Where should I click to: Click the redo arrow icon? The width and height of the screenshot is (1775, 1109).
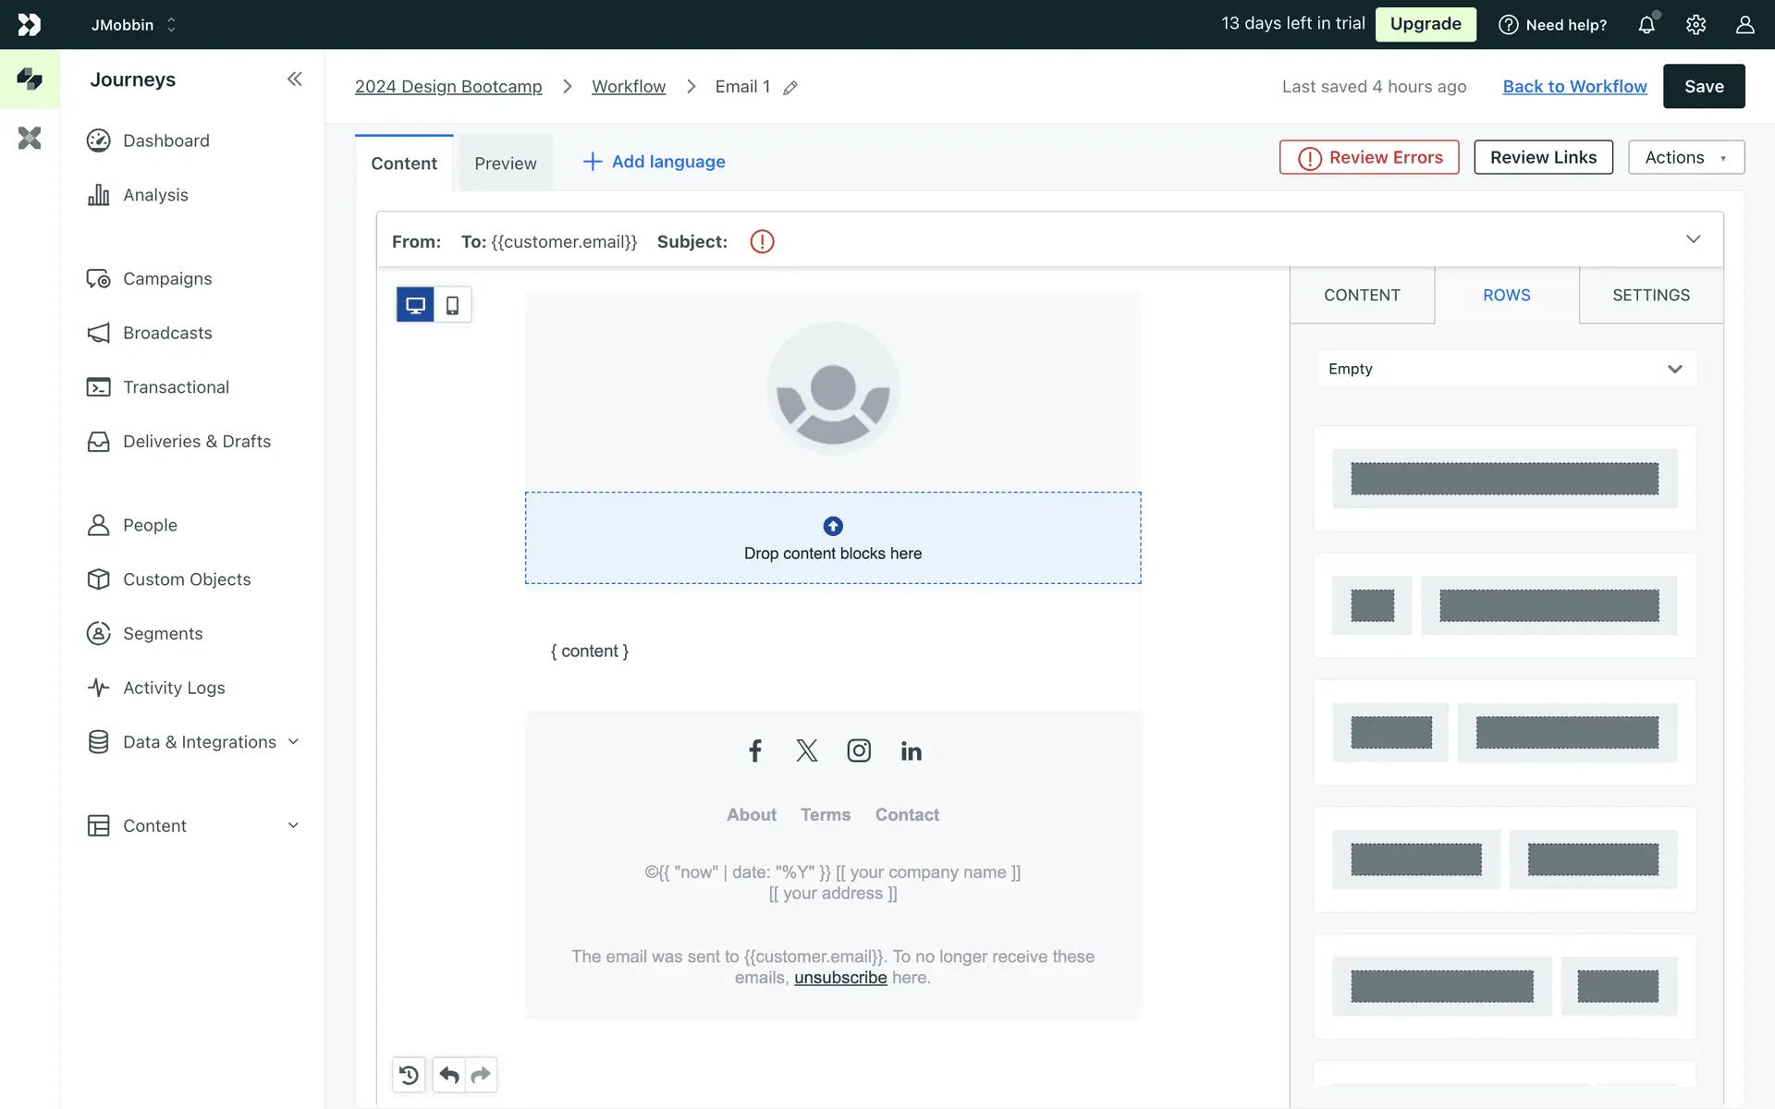(481, 1075)
